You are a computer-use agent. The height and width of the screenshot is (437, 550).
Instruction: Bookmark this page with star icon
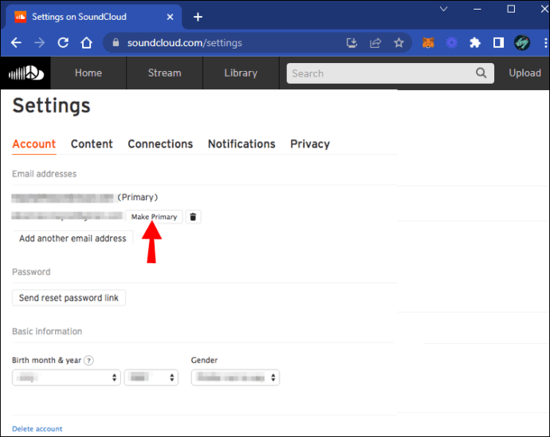pos(399,43)
